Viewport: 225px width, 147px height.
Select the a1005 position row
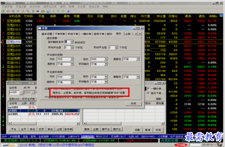click(44, 111)
